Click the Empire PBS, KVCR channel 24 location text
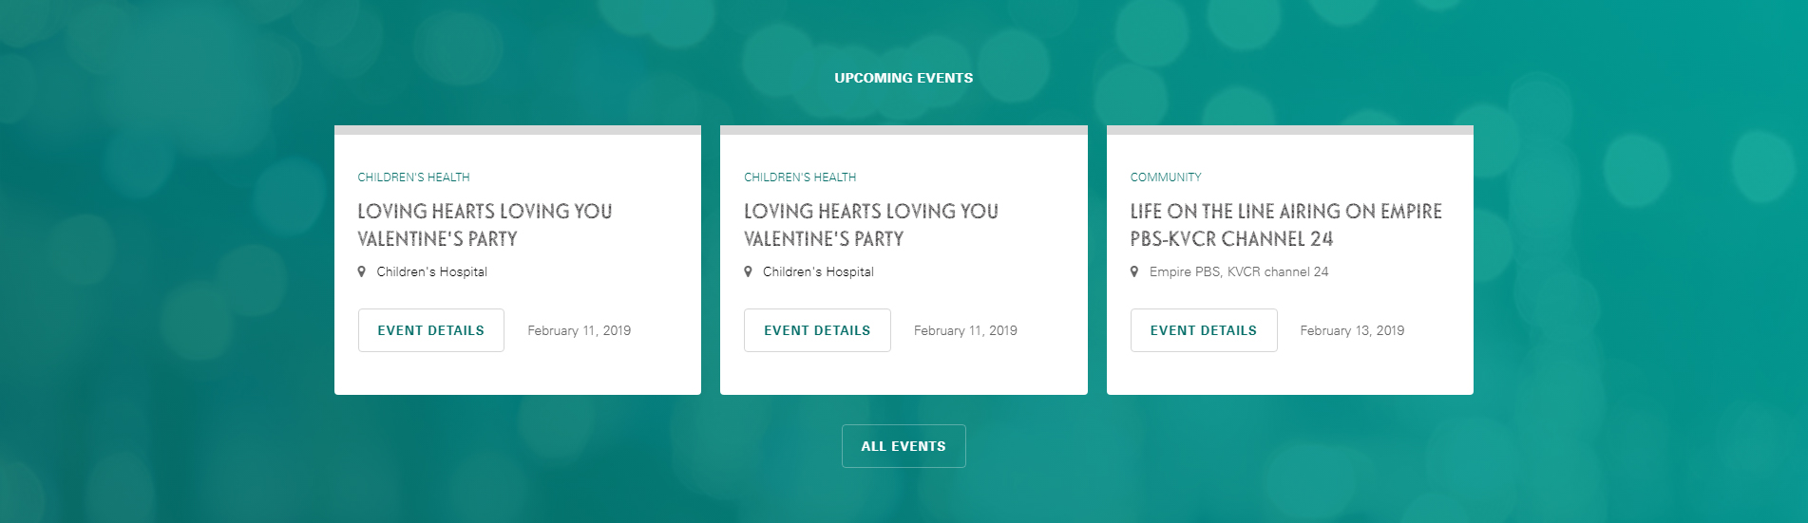 click(x=1239, y=271)
